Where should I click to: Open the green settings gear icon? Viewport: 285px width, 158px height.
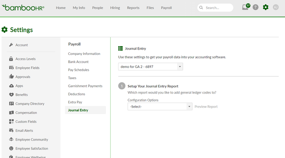[x=266, y=7]
